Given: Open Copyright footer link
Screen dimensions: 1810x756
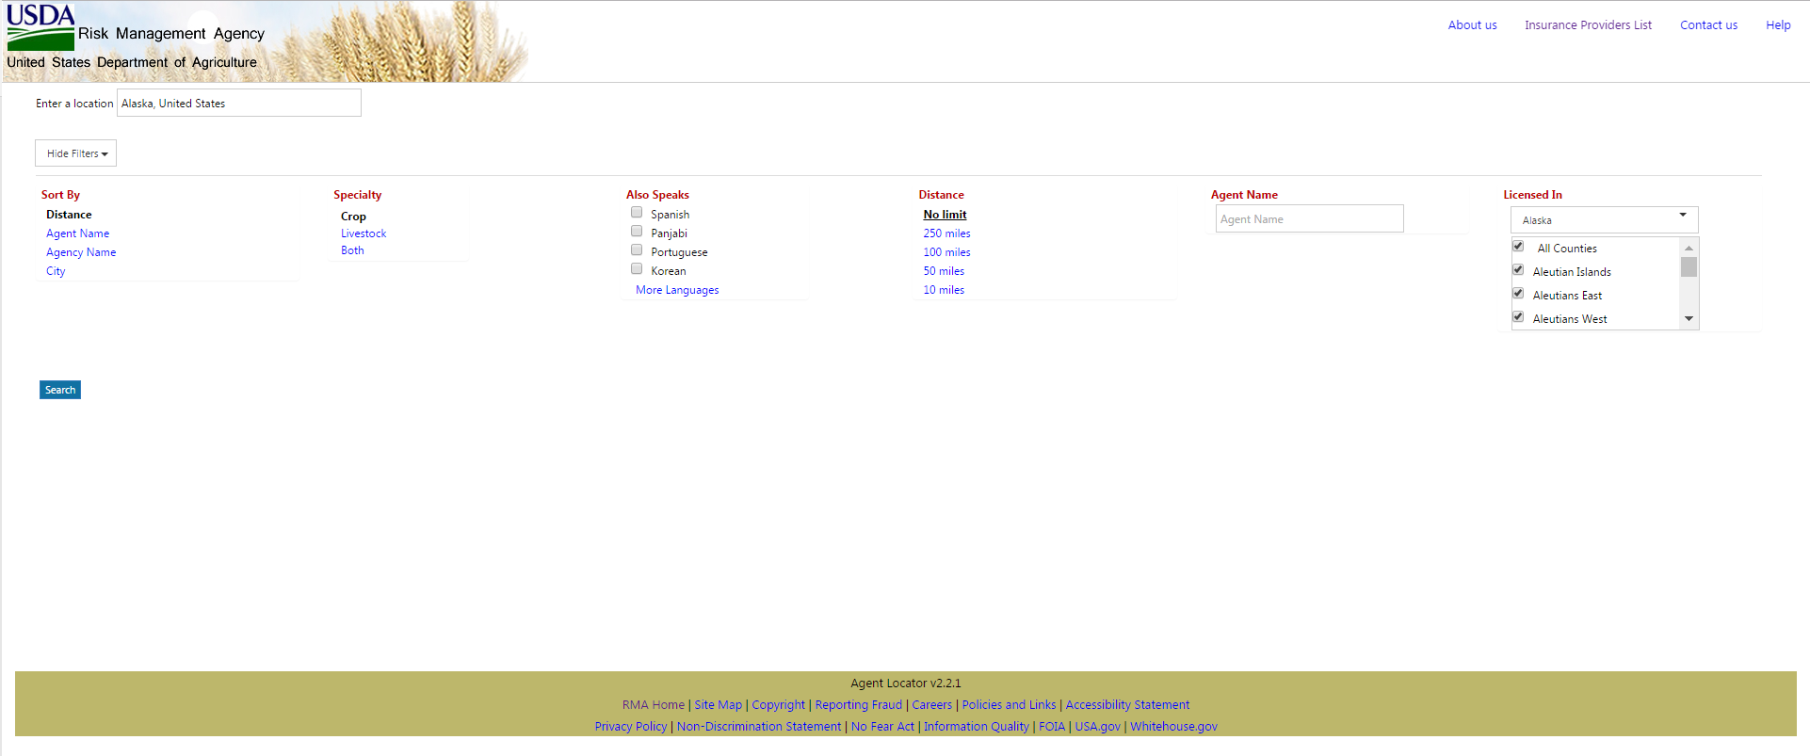Looking at the screenshot, I should coord(778,705).
